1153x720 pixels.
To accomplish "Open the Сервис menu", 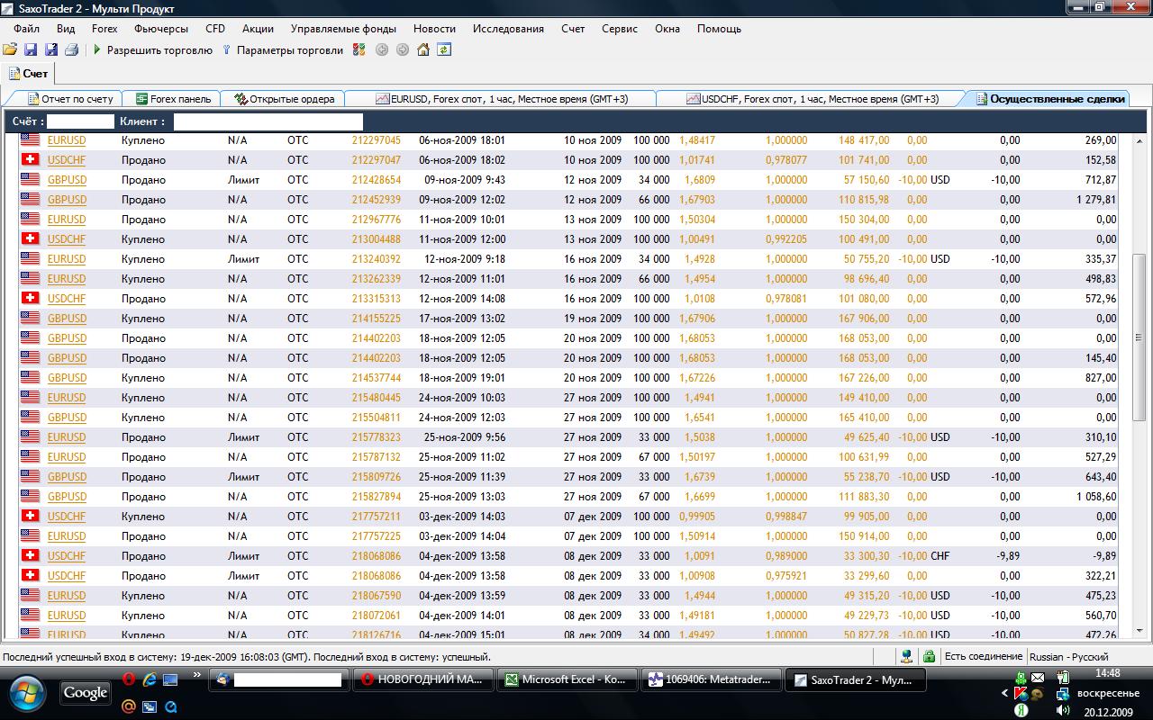I will click(620, 29).
